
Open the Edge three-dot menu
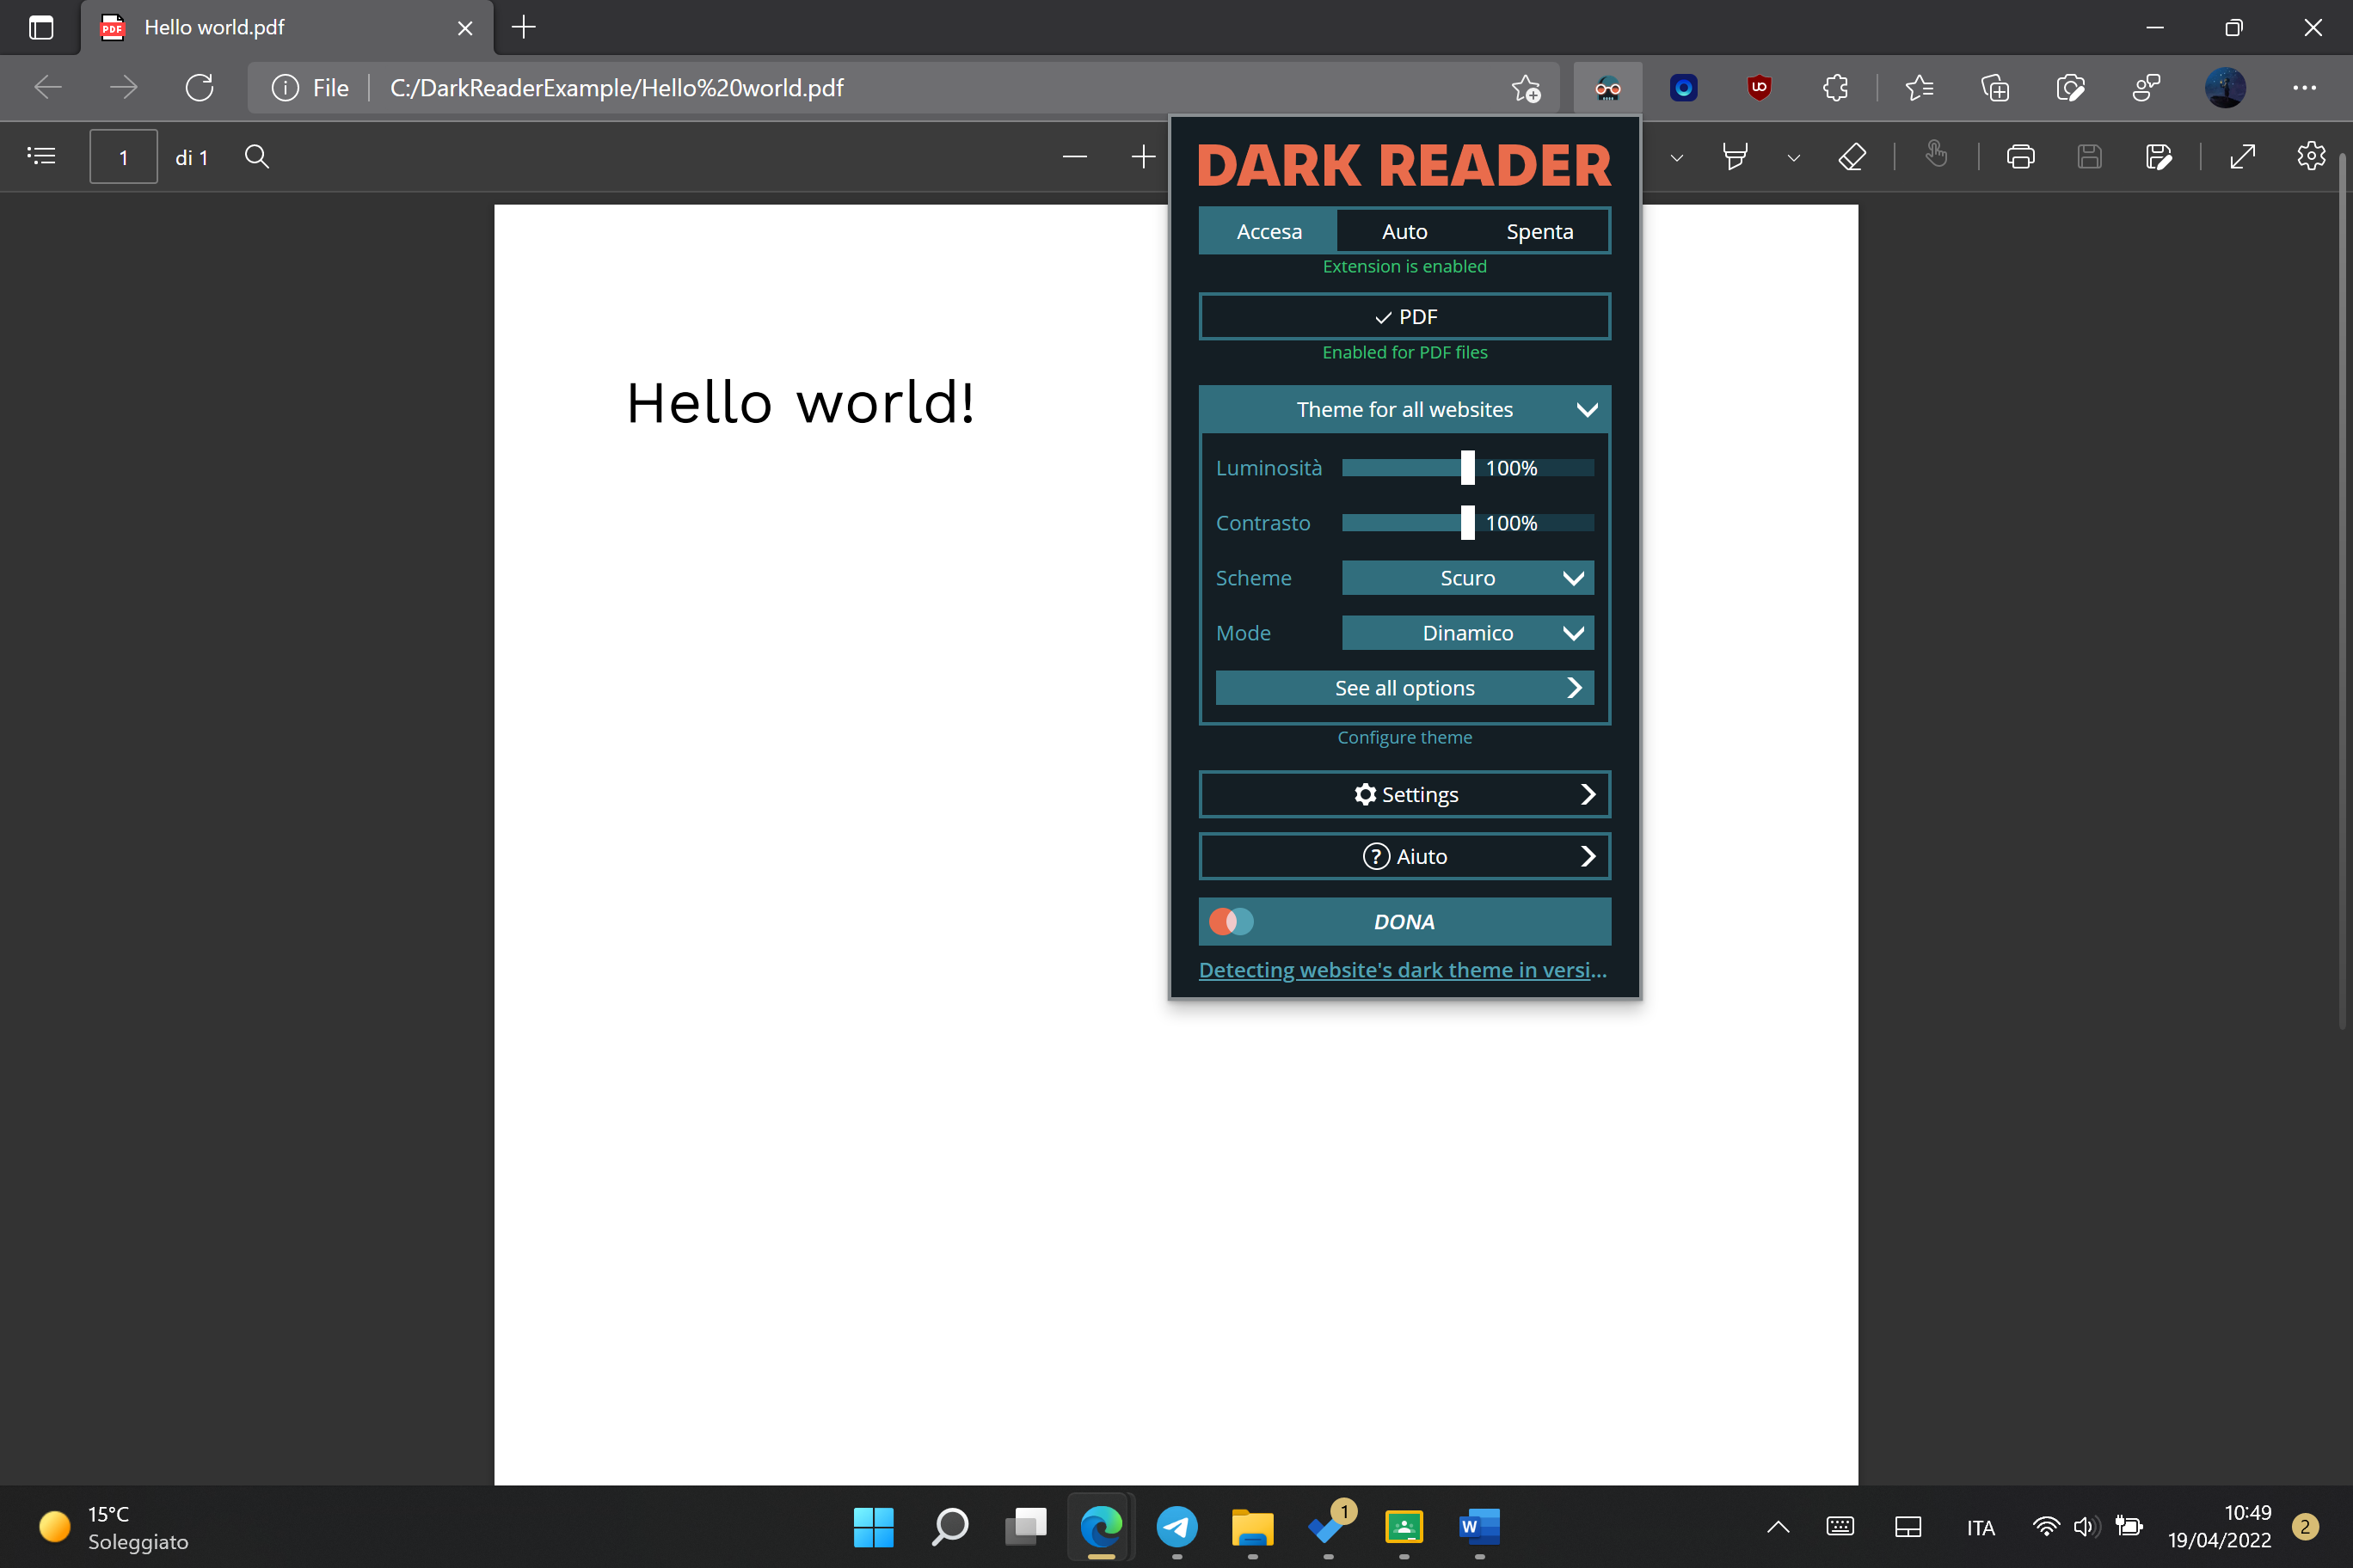point(2305,88)
